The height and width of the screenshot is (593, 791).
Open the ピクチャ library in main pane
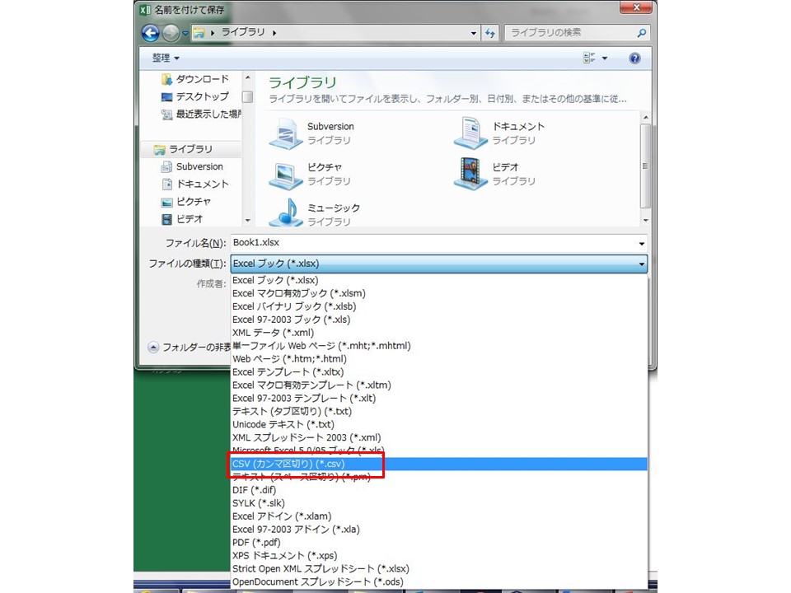286,174
